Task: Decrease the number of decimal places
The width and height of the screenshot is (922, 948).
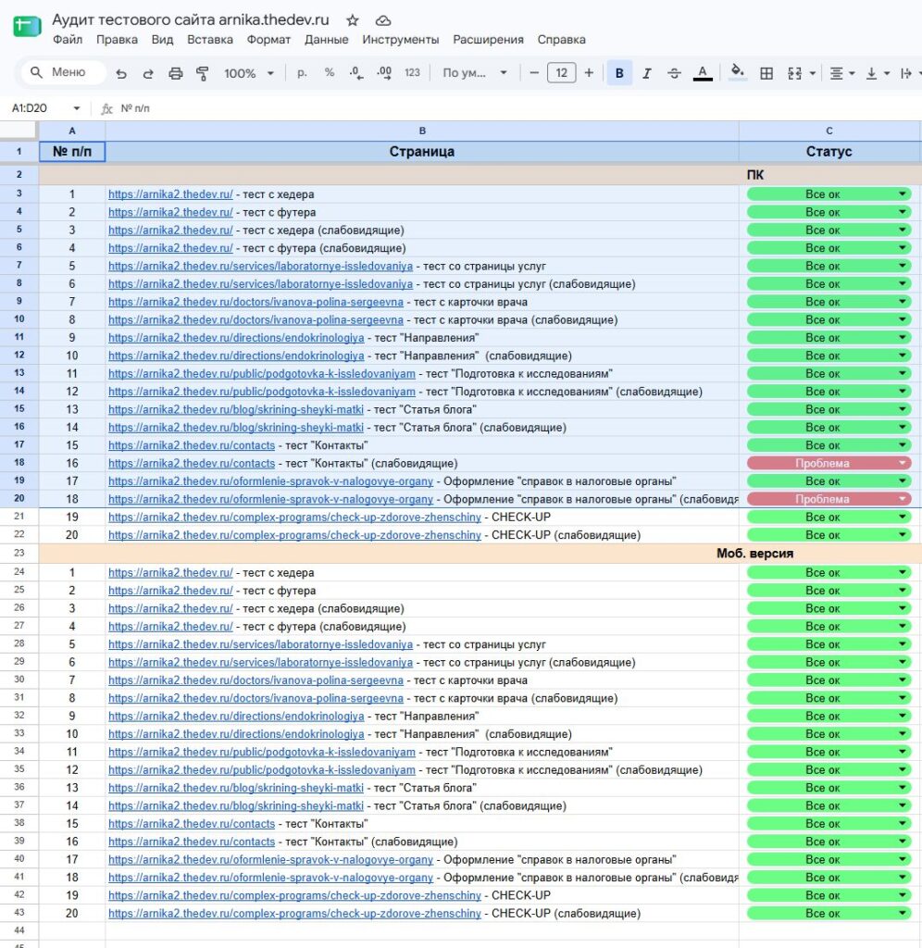Action: tap(356, 73)
